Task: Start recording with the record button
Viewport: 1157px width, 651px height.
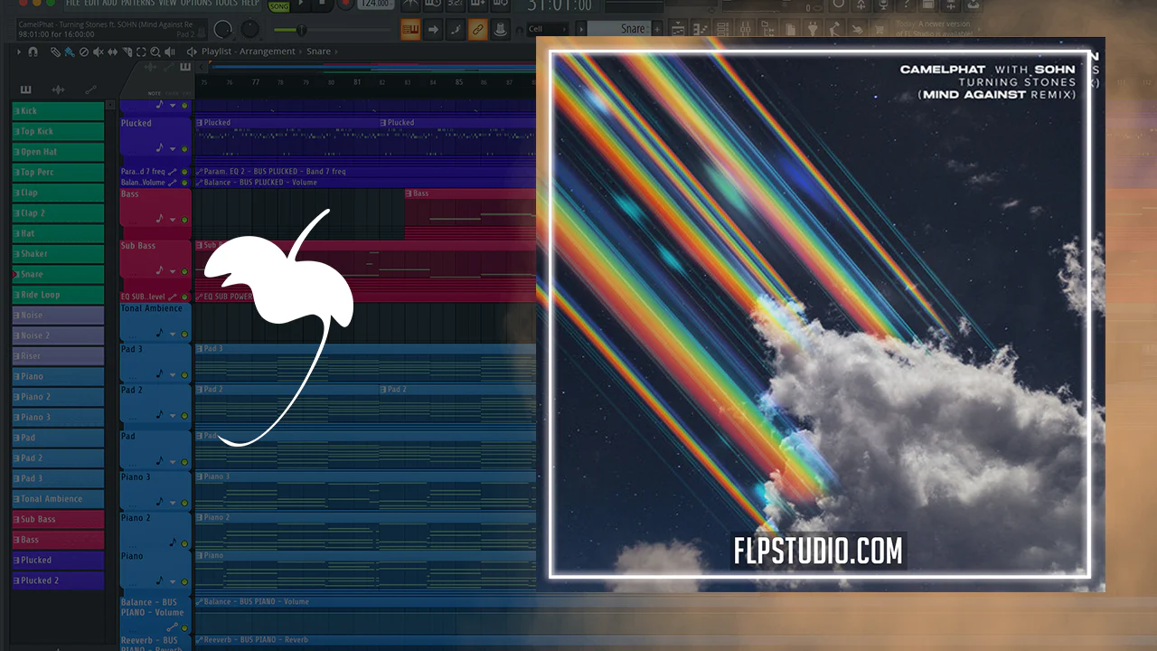Action: 344,5
